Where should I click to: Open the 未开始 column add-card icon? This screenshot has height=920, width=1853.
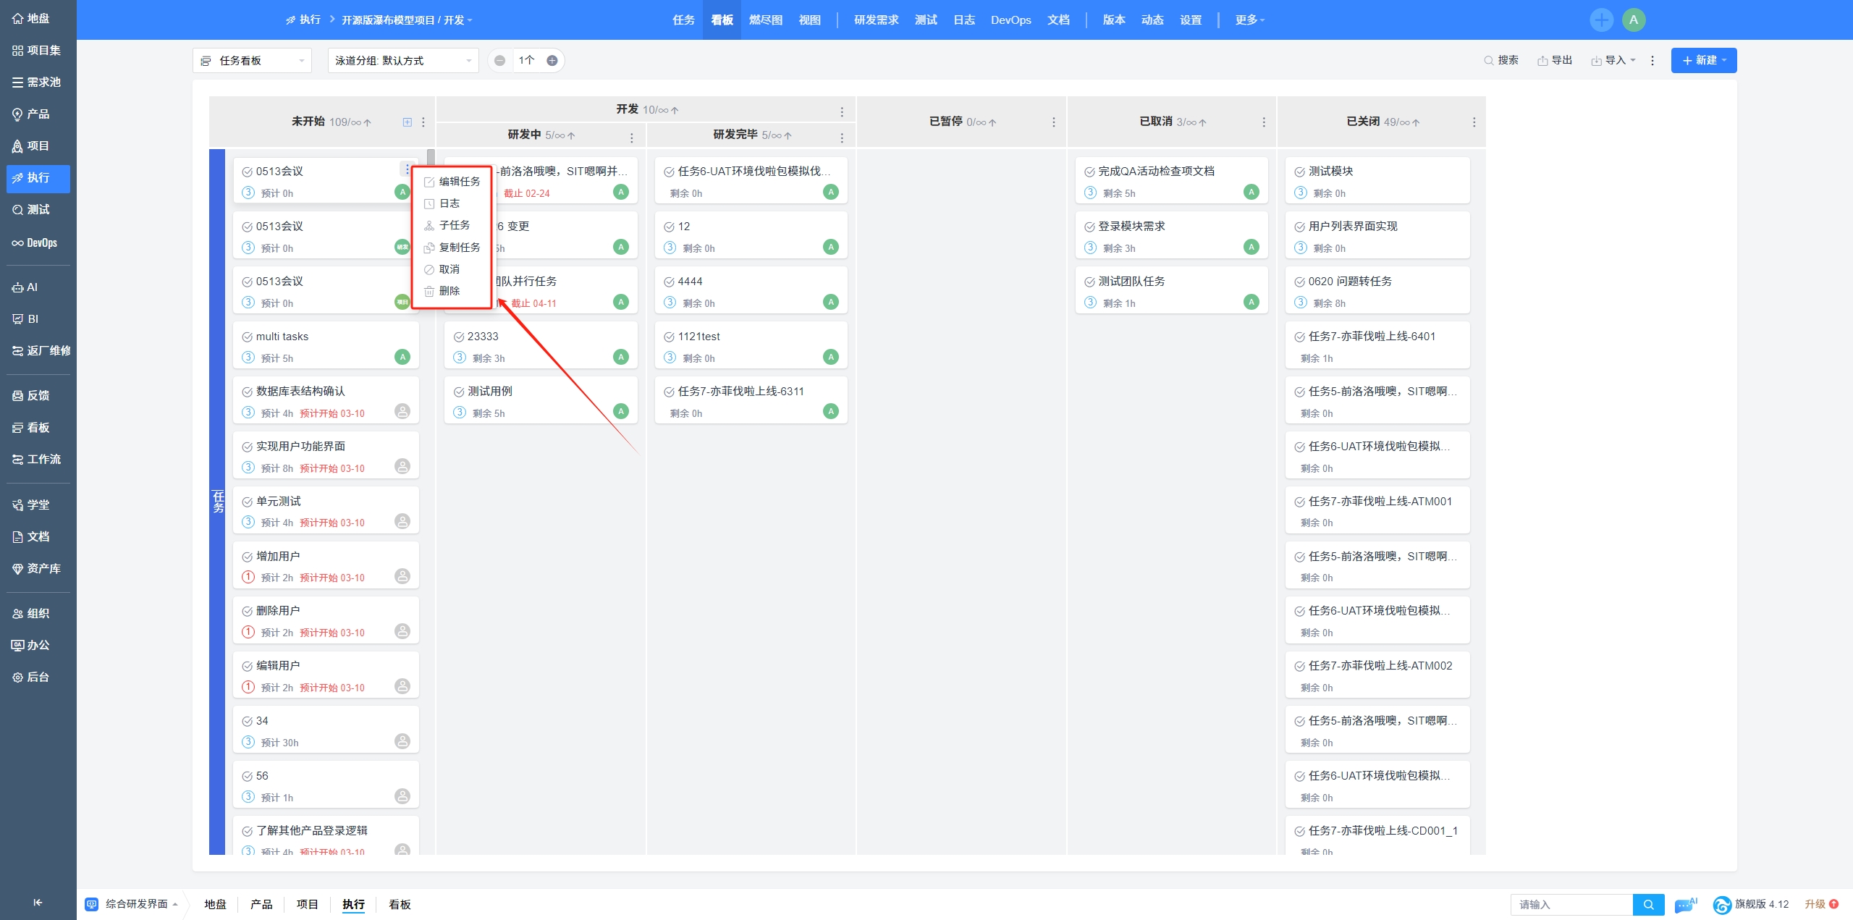point(408,122)
